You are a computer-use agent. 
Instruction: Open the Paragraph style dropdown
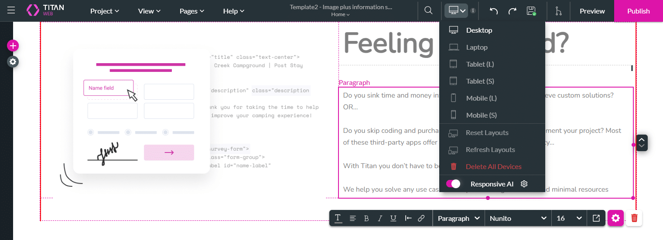458,218
